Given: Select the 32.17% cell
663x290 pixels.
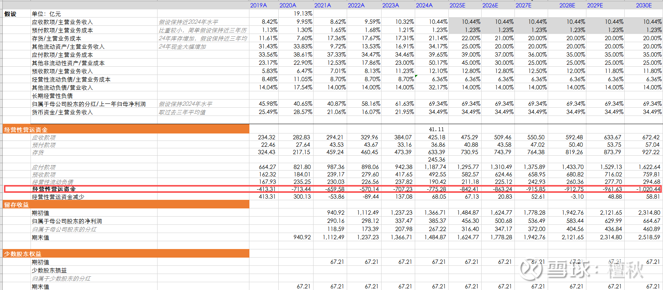Looking at the screenshot, I should tap(438, 87).
